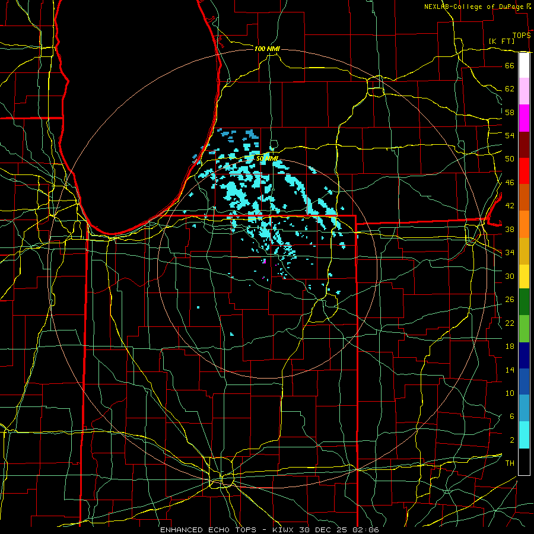Viewport: 534px width, 534px height.
Task: Click the '58' legend value label
Action: (510, 112)
